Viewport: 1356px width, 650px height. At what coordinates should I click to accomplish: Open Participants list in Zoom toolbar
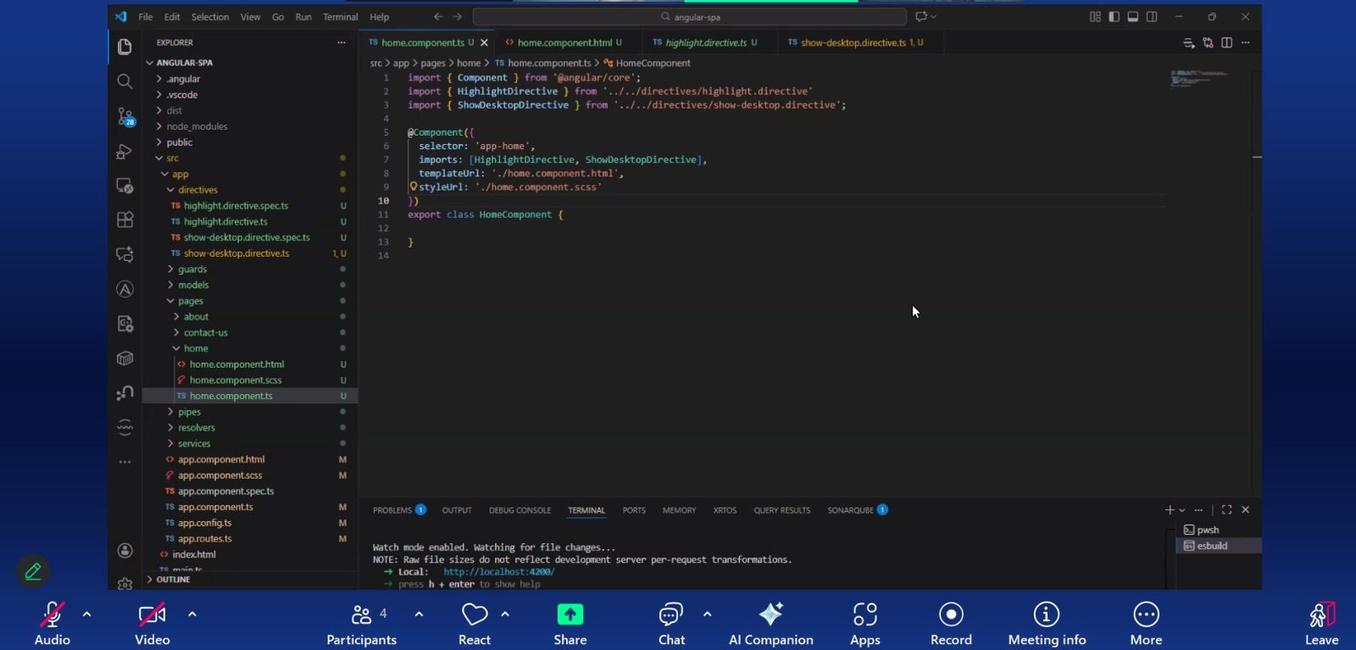pos(362,624)
